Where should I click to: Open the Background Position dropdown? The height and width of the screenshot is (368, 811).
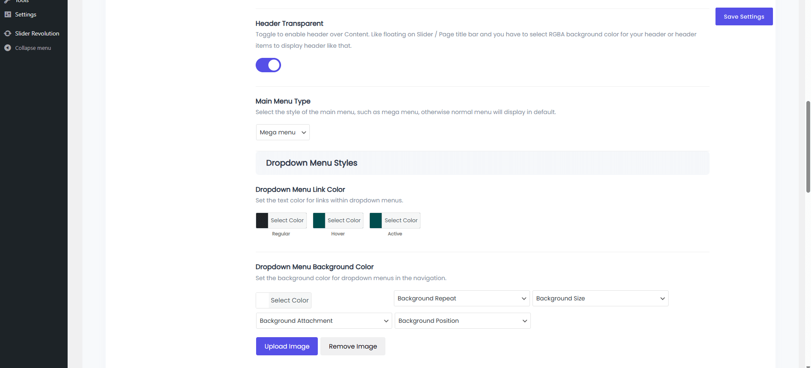point(462,321)
